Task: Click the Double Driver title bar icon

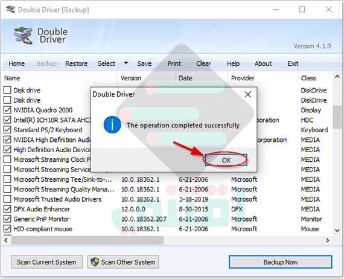Action: coord(10,10)
